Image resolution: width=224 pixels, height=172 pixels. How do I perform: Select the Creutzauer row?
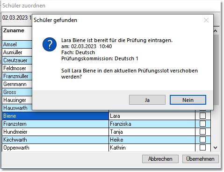17,60
